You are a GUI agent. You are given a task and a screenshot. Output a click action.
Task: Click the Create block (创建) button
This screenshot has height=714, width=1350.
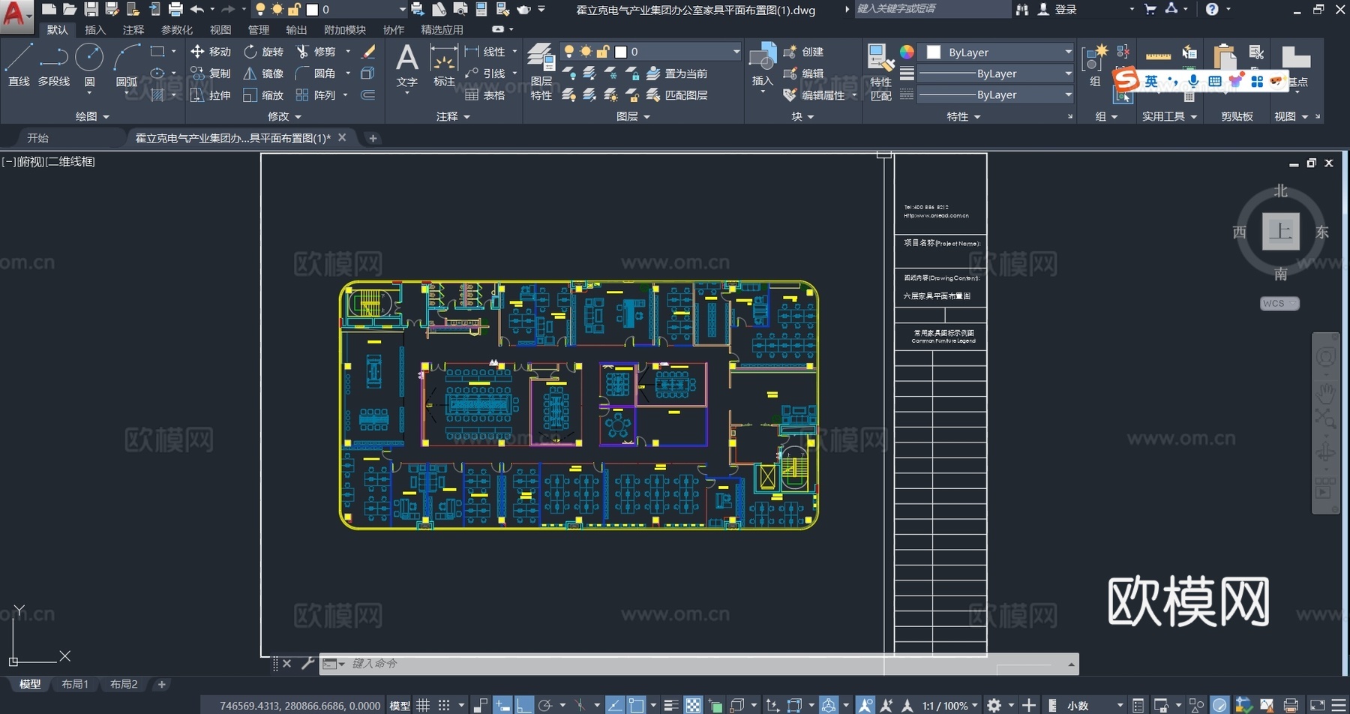[x=803, y=52]
